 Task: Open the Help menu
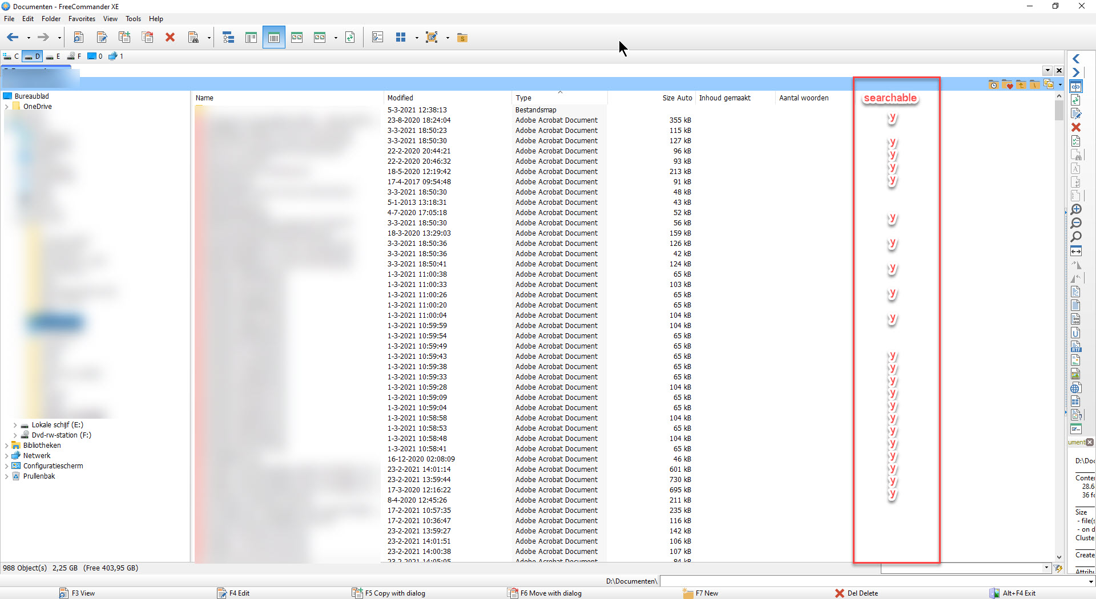point(156,19)
